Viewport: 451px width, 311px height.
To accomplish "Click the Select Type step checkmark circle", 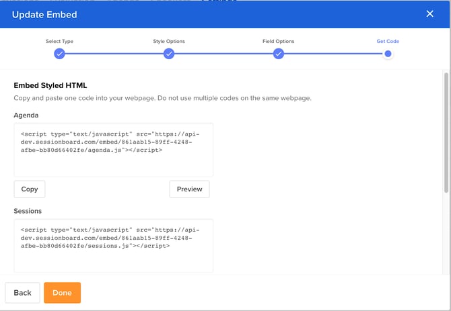I will (x=59, y=54).
